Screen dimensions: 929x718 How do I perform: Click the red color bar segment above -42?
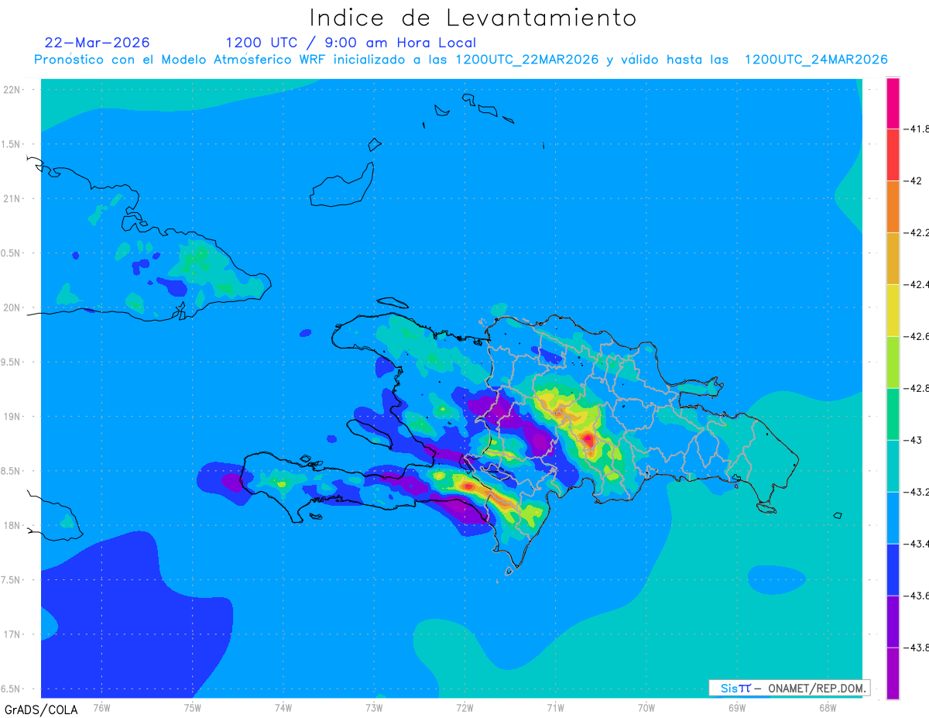tap(893, 155)
